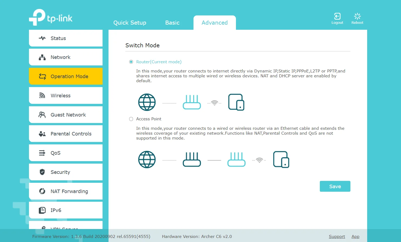Screen dimensions: 401x242
Task: Open the Support link
Action: 337,237
